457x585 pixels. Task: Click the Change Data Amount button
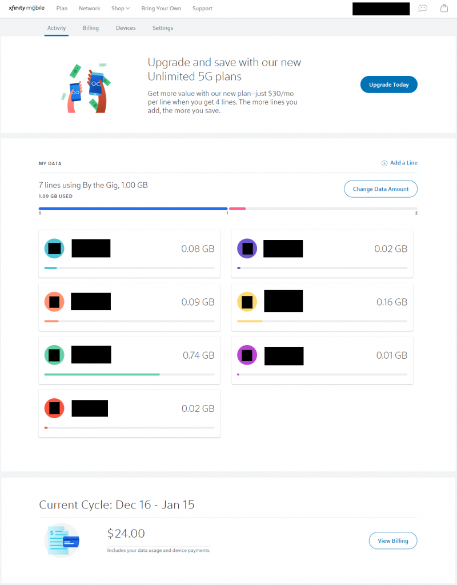click(x=380, y=189)
